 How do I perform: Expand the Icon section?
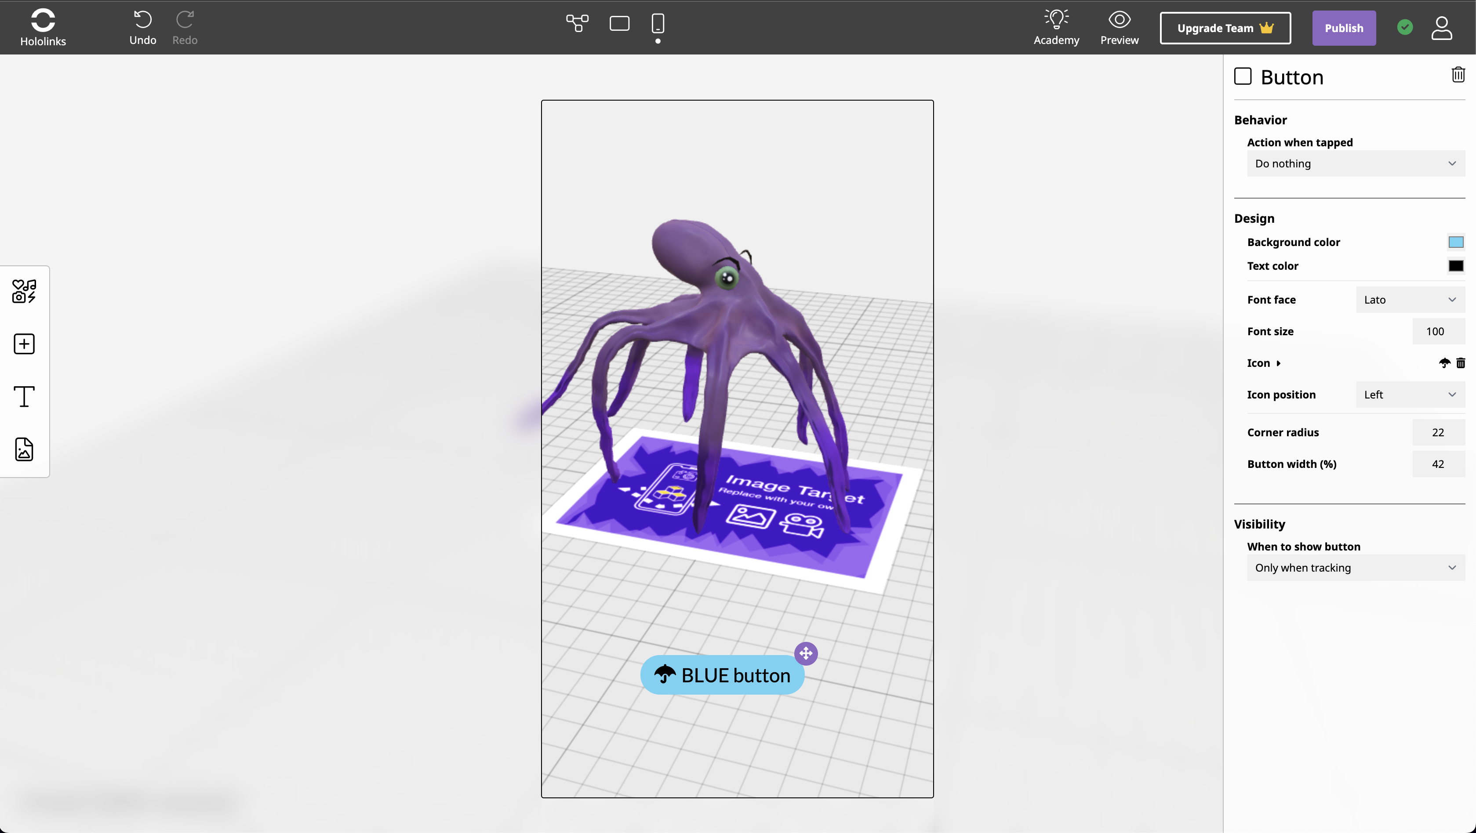(1263, 363)
